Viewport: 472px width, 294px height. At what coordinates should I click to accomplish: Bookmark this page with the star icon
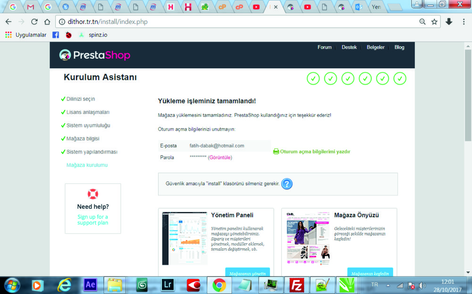(434, 22)
